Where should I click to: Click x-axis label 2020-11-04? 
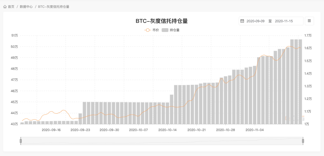(255, 130)
